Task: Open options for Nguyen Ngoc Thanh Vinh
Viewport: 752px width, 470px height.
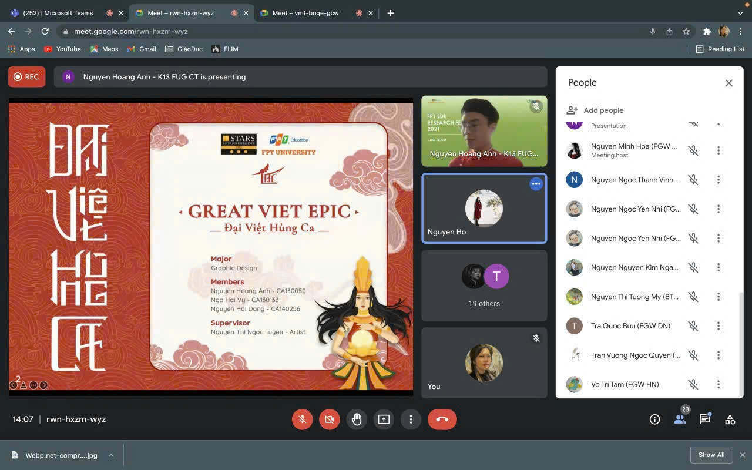Action: click(x=718, y=180)
